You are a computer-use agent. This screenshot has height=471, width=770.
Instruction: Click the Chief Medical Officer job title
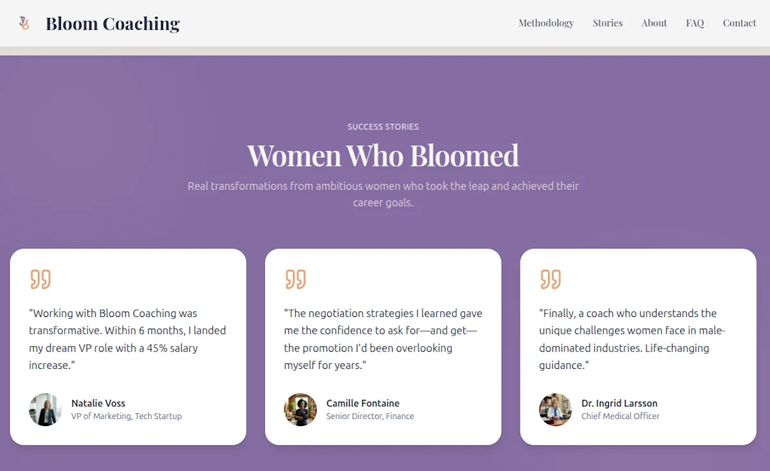point(620,416)
